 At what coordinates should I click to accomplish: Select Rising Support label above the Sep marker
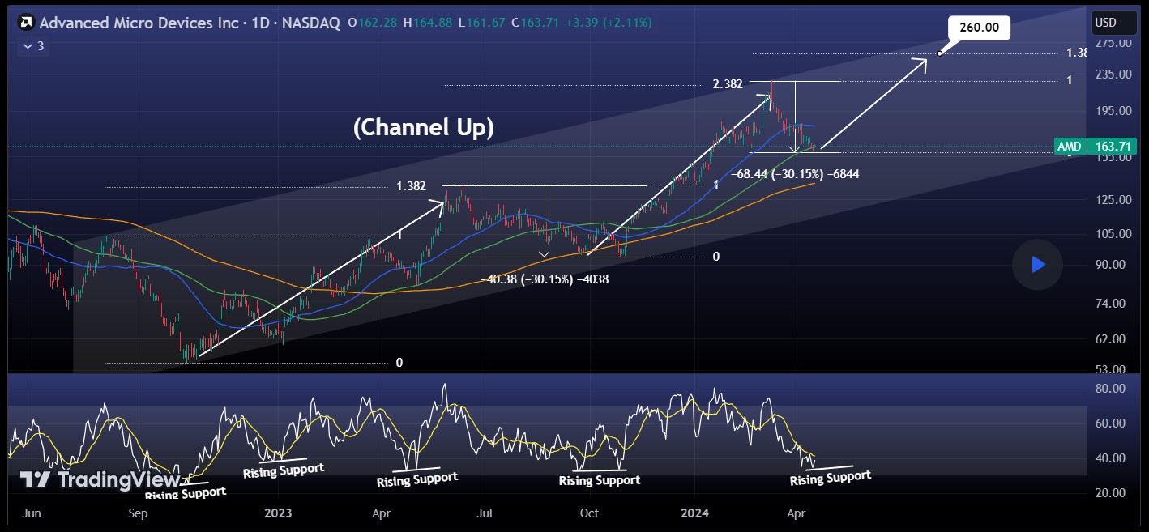[186, 492]
